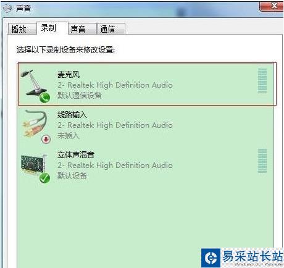Open the 通信 tab
This screenshot has width=284, height=268.
(x=111, y=29)
